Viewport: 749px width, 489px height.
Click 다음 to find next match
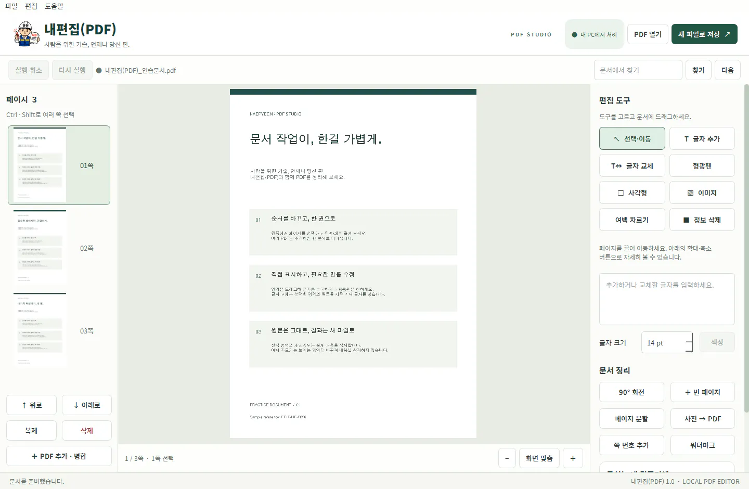click(728, 70)
